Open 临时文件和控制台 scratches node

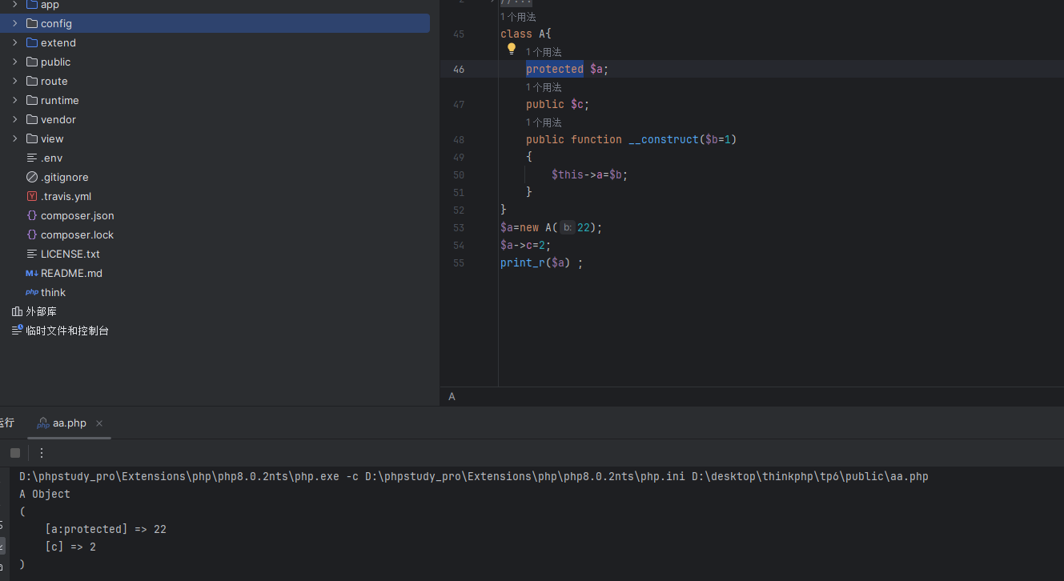coord(67,331)
